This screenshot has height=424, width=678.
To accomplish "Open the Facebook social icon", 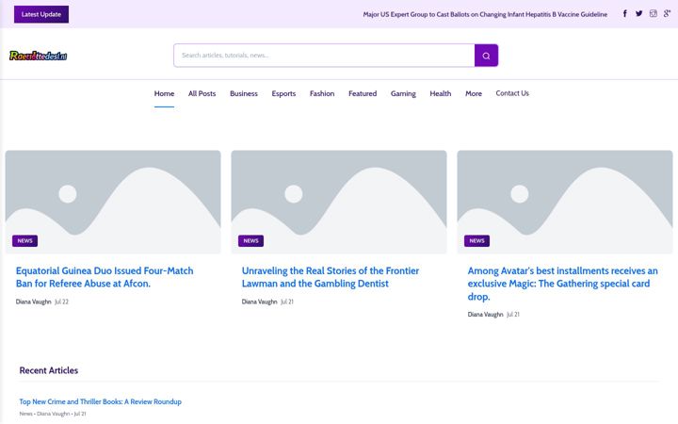I will click(x=625, y=14).
